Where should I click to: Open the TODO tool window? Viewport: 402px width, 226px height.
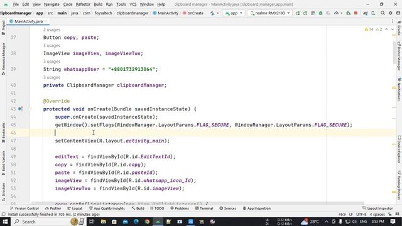[x=157, y=208]
